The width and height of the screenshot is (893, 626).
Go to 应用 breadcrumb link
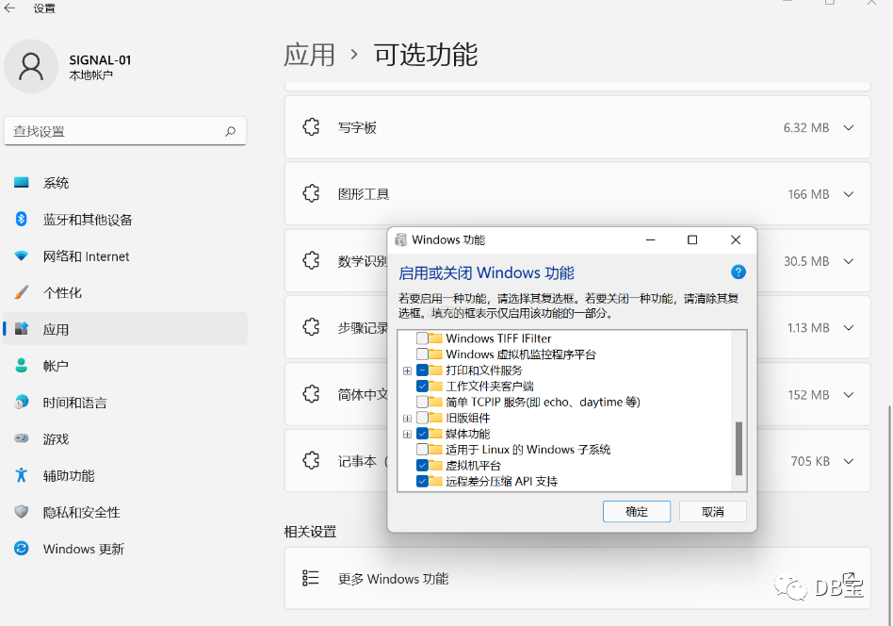(x=309, y=55)
